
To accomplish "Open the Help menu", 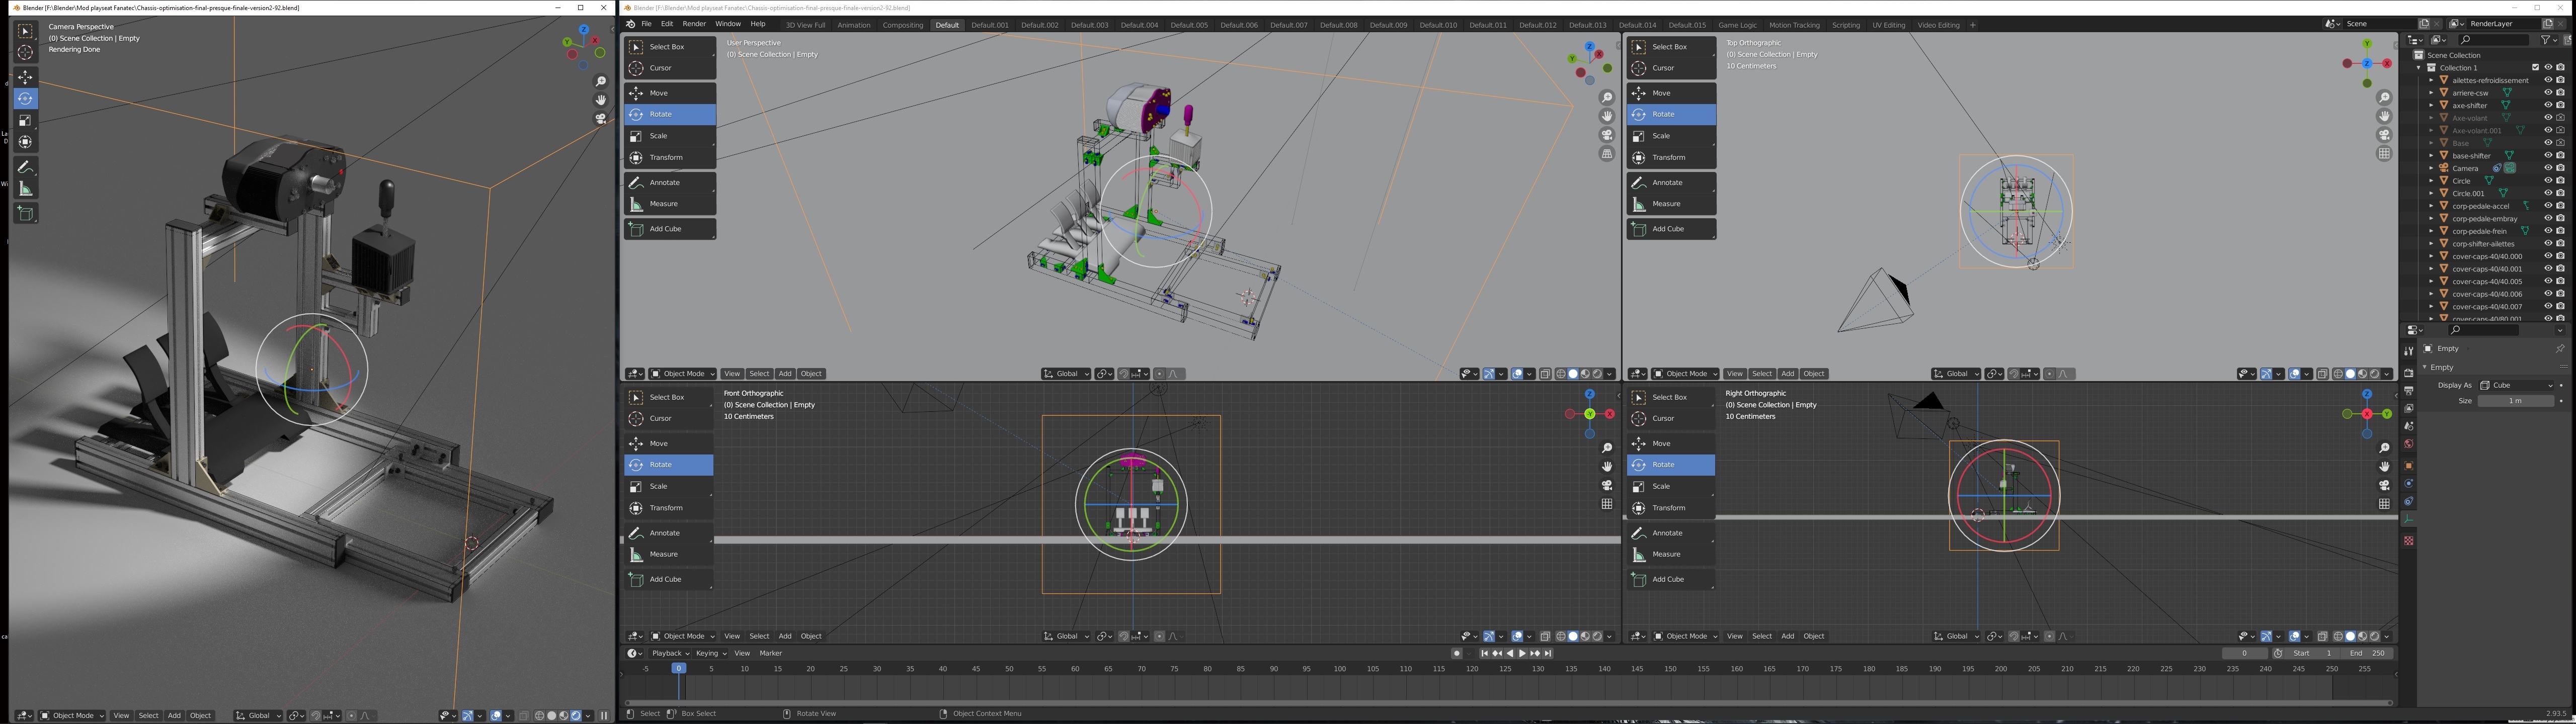I will point(758,24).
